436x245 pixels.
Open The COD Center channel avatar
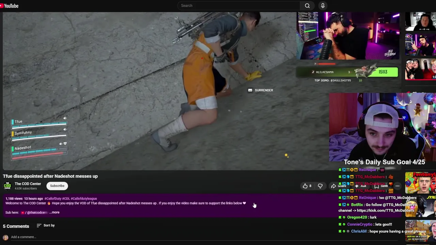point(7,186)
